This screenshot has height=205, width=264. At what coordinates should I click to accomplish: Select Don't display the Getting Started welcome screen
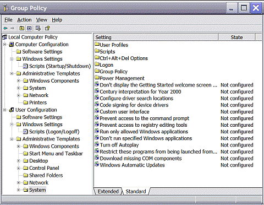pos(158,85)
